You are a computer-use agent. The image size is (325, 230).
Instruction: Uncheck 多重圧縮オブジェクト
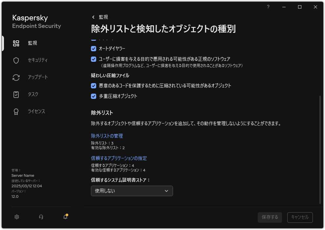coord(93,96)
